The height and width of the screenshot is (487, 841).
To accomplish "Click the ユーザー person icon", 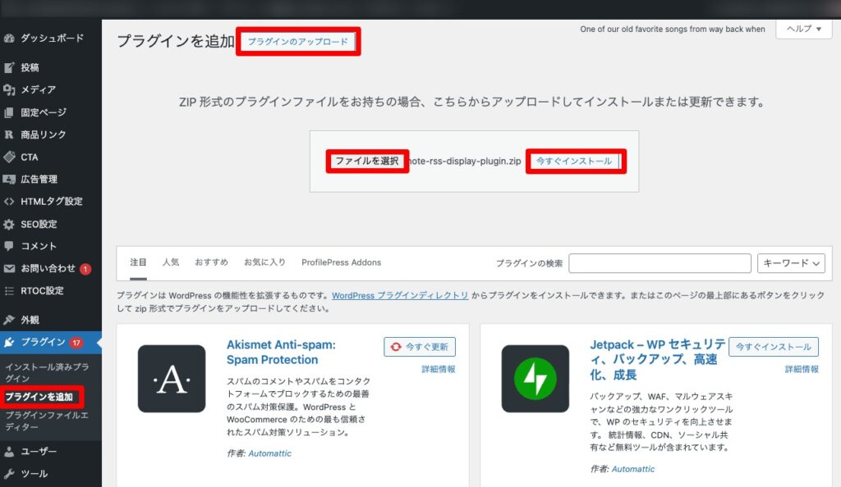I will (9, 451).
